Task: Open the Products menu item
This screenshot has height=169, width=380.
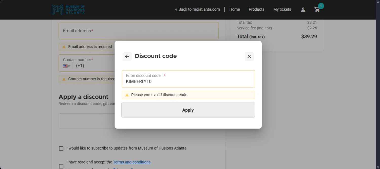Action: pyautogui.click(x=256, y=9)
